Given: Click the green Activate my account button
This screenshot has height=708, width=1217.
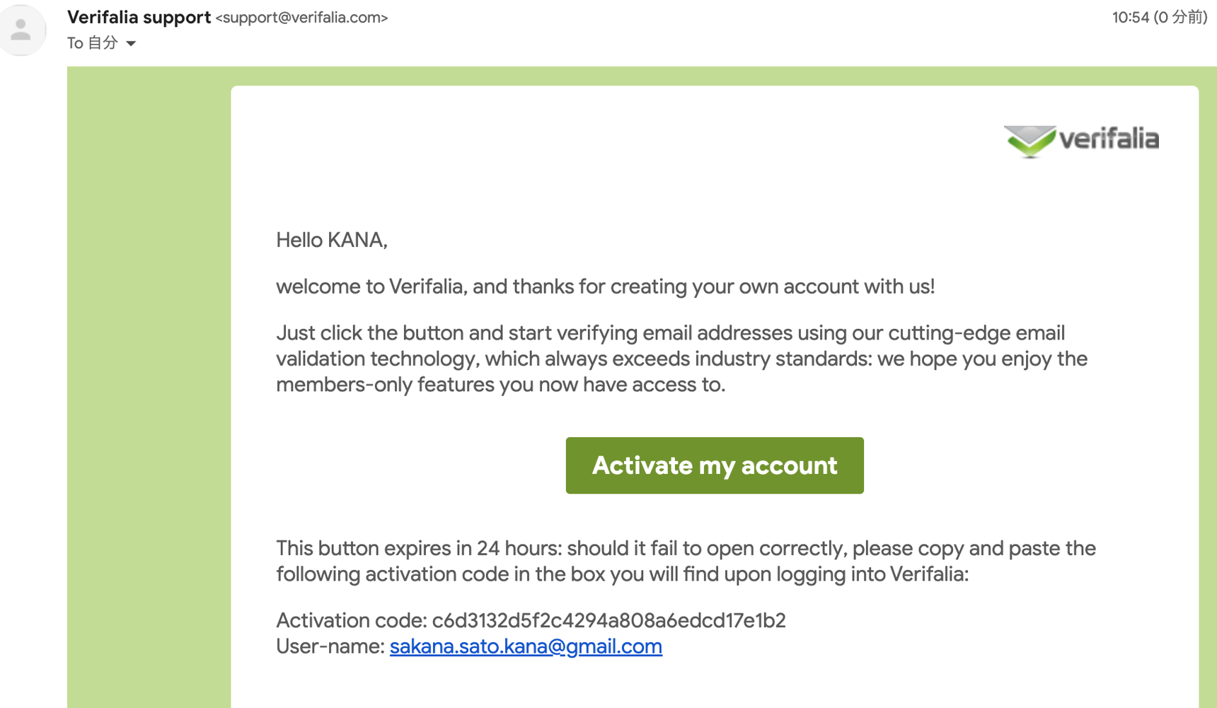Looking at the screenshot, I should pos(715,465).
